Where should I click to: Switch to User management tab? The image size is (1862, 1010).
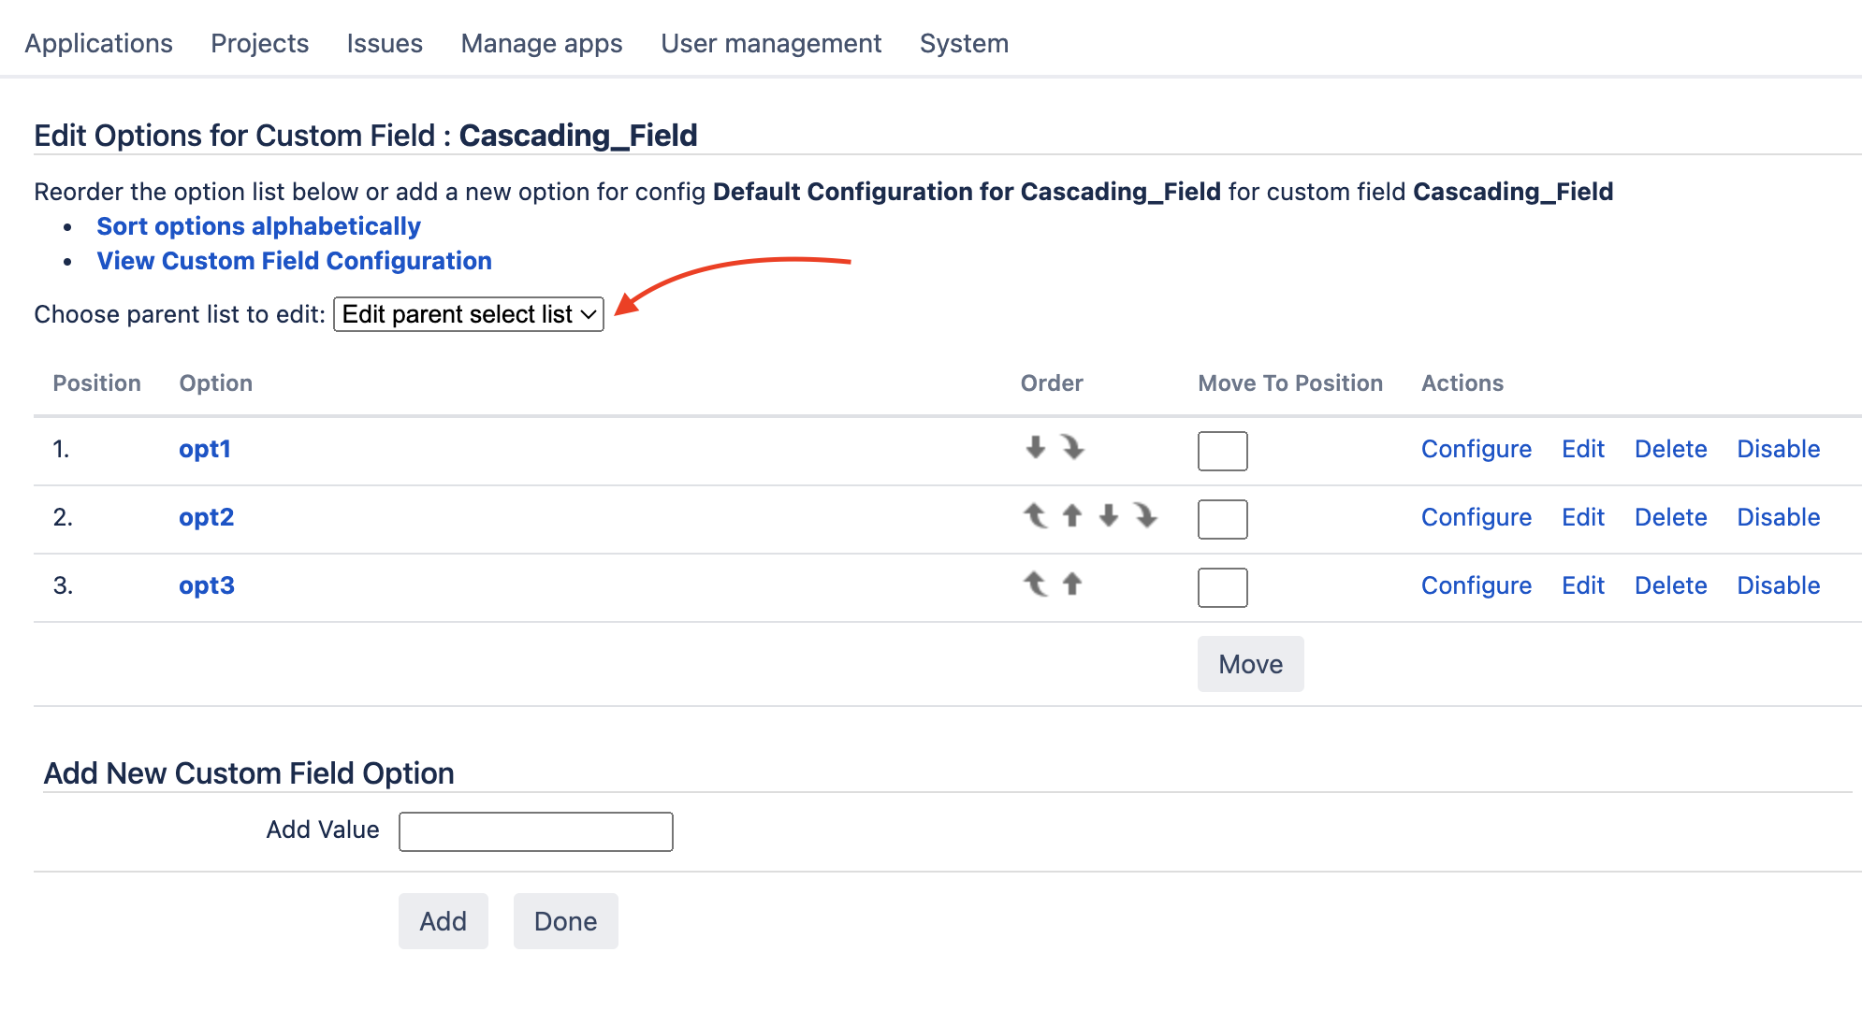point(771,43)
